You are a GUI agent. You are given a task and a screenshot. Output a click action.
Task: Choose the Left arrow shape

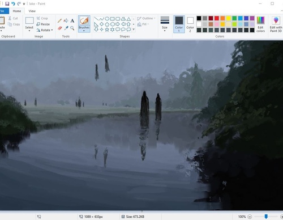[123, 24]
